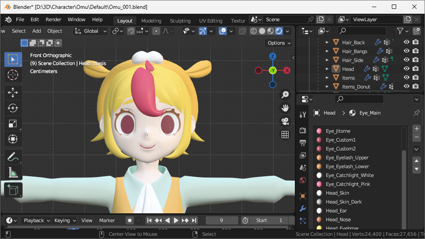Image resolution: width=425 pixels, height=239 pixels.
Task: Hide Hair_Back in viewport
Action: [x=406, y=42]
